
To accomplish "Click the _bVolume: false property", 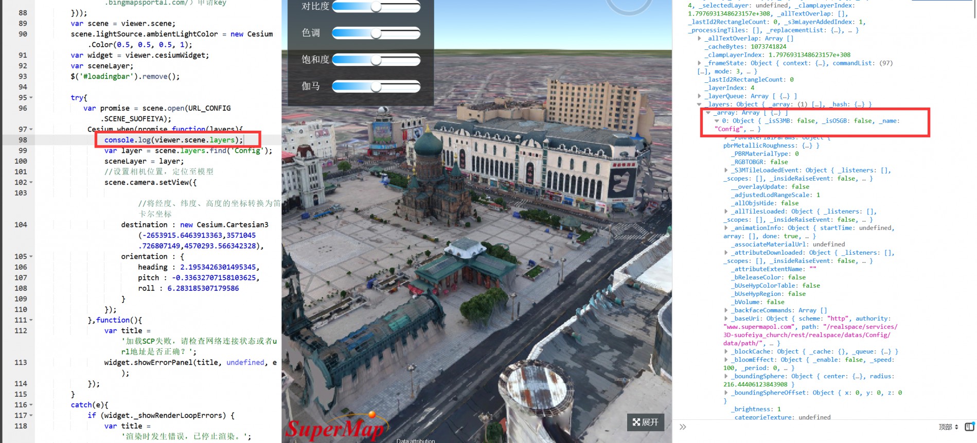I will (758, 302).
